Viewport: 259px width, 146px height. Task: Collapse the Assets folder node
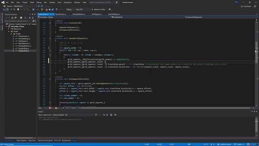click(8, 31)
